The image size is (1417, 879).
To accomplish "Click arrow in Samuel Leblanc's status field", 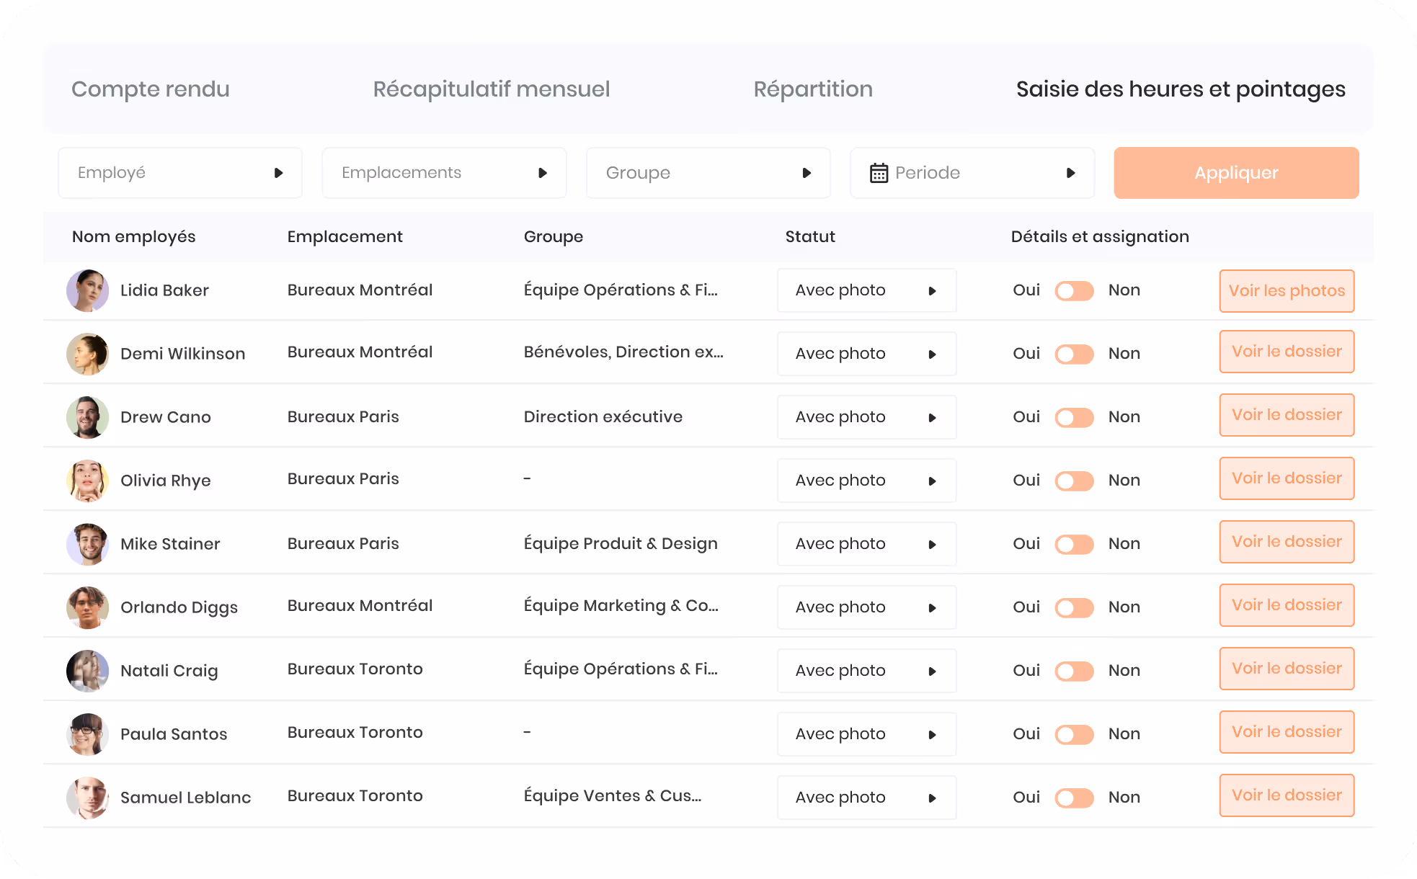I will coord(932,798).
